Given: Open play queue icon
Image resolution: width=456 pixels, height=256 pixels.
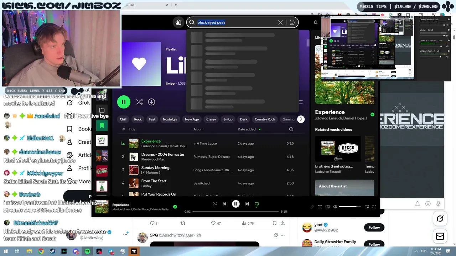Looking at the screenshot, I should coord(320,207).
